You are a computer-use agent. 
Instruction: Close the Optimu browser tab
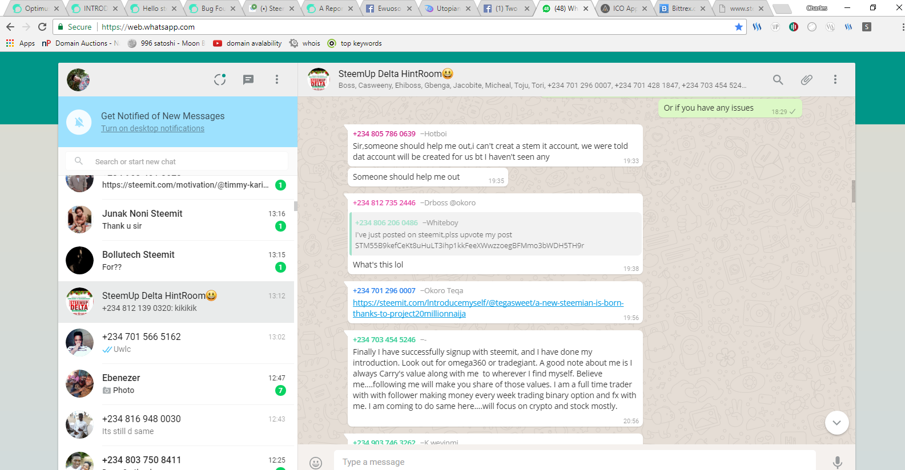coord(56,9)
